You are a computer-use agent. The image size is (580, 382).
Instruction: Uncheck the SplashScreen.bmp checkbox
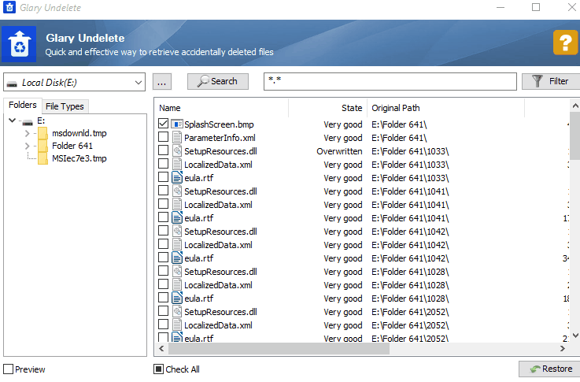point(163,123)
